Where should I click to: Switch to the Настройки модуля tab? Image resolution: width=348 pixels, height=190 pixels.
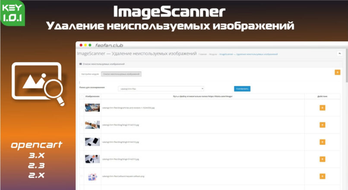[x=90, y=74]
